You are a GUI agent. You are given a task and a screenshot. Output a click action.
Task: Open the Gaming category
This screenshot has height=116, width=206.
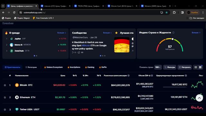[x=89, y=67]
